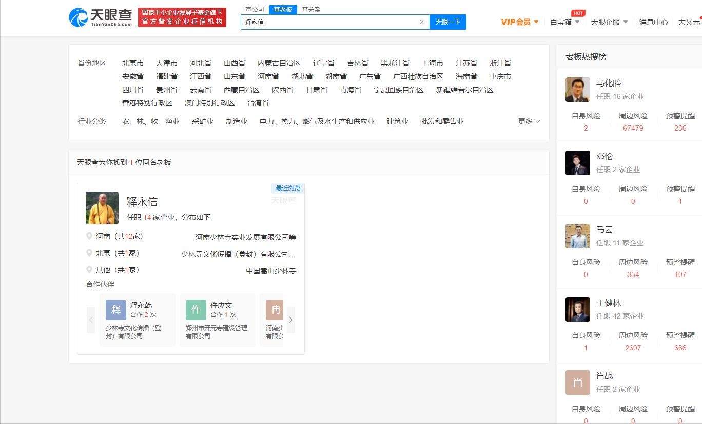Open 消息中心 message center
The width and height of the screenshot is (702, 424).
click(x=653, y=22)
